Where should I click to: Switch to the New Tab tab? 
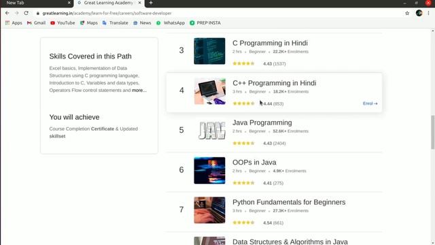coord(37,3)
